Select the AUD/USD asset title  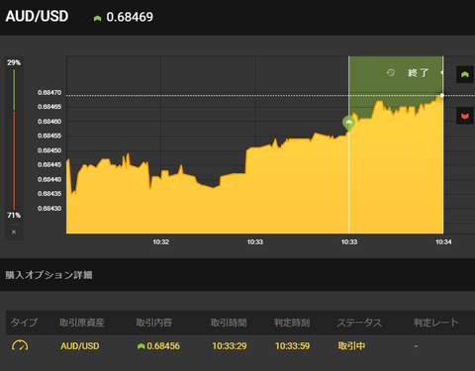(37, 16)
